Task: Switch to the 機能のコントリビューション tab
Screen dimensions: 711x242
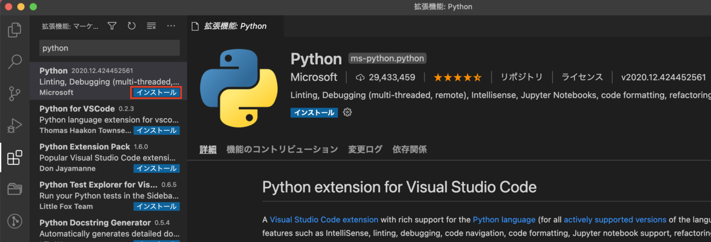Action: [282, 149]
